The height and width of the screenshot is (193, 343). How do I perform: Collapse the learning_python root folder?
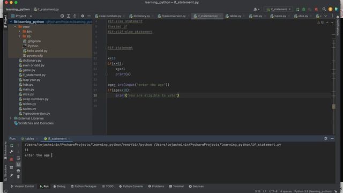coord(11,22)
